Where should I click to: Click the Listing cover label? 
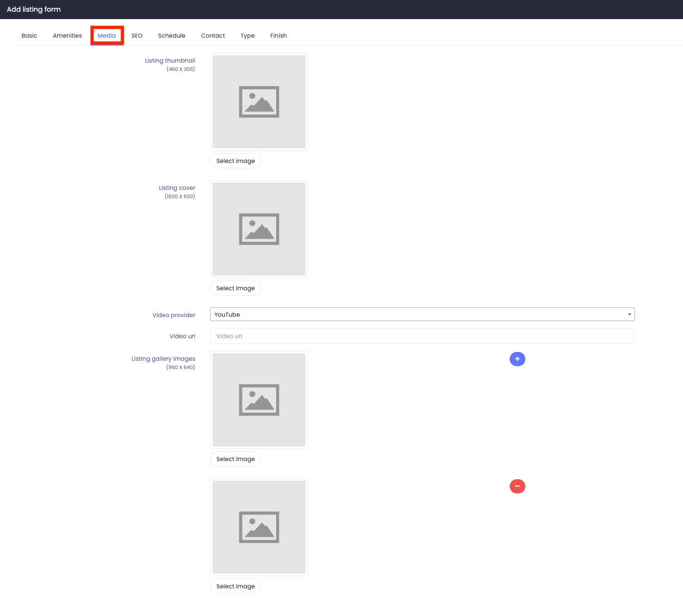[177, 188]
